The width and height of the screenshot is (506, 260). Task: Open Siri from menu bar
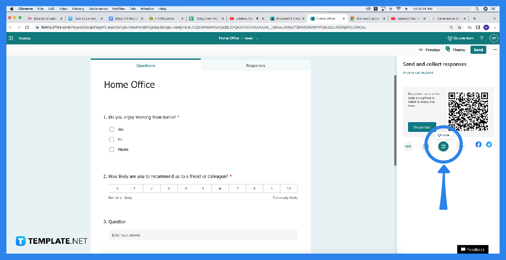click(485, 9)
